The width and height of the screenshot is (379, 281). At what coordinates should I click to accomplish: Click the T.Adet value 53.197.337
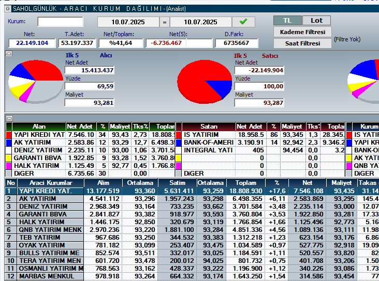tap(77, 43)
